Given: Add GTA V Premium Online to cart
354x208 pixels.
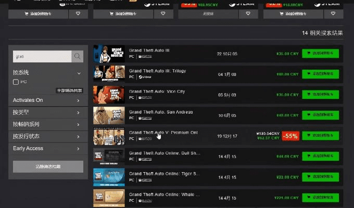Looking at the screenshot, I should point(320,136).
